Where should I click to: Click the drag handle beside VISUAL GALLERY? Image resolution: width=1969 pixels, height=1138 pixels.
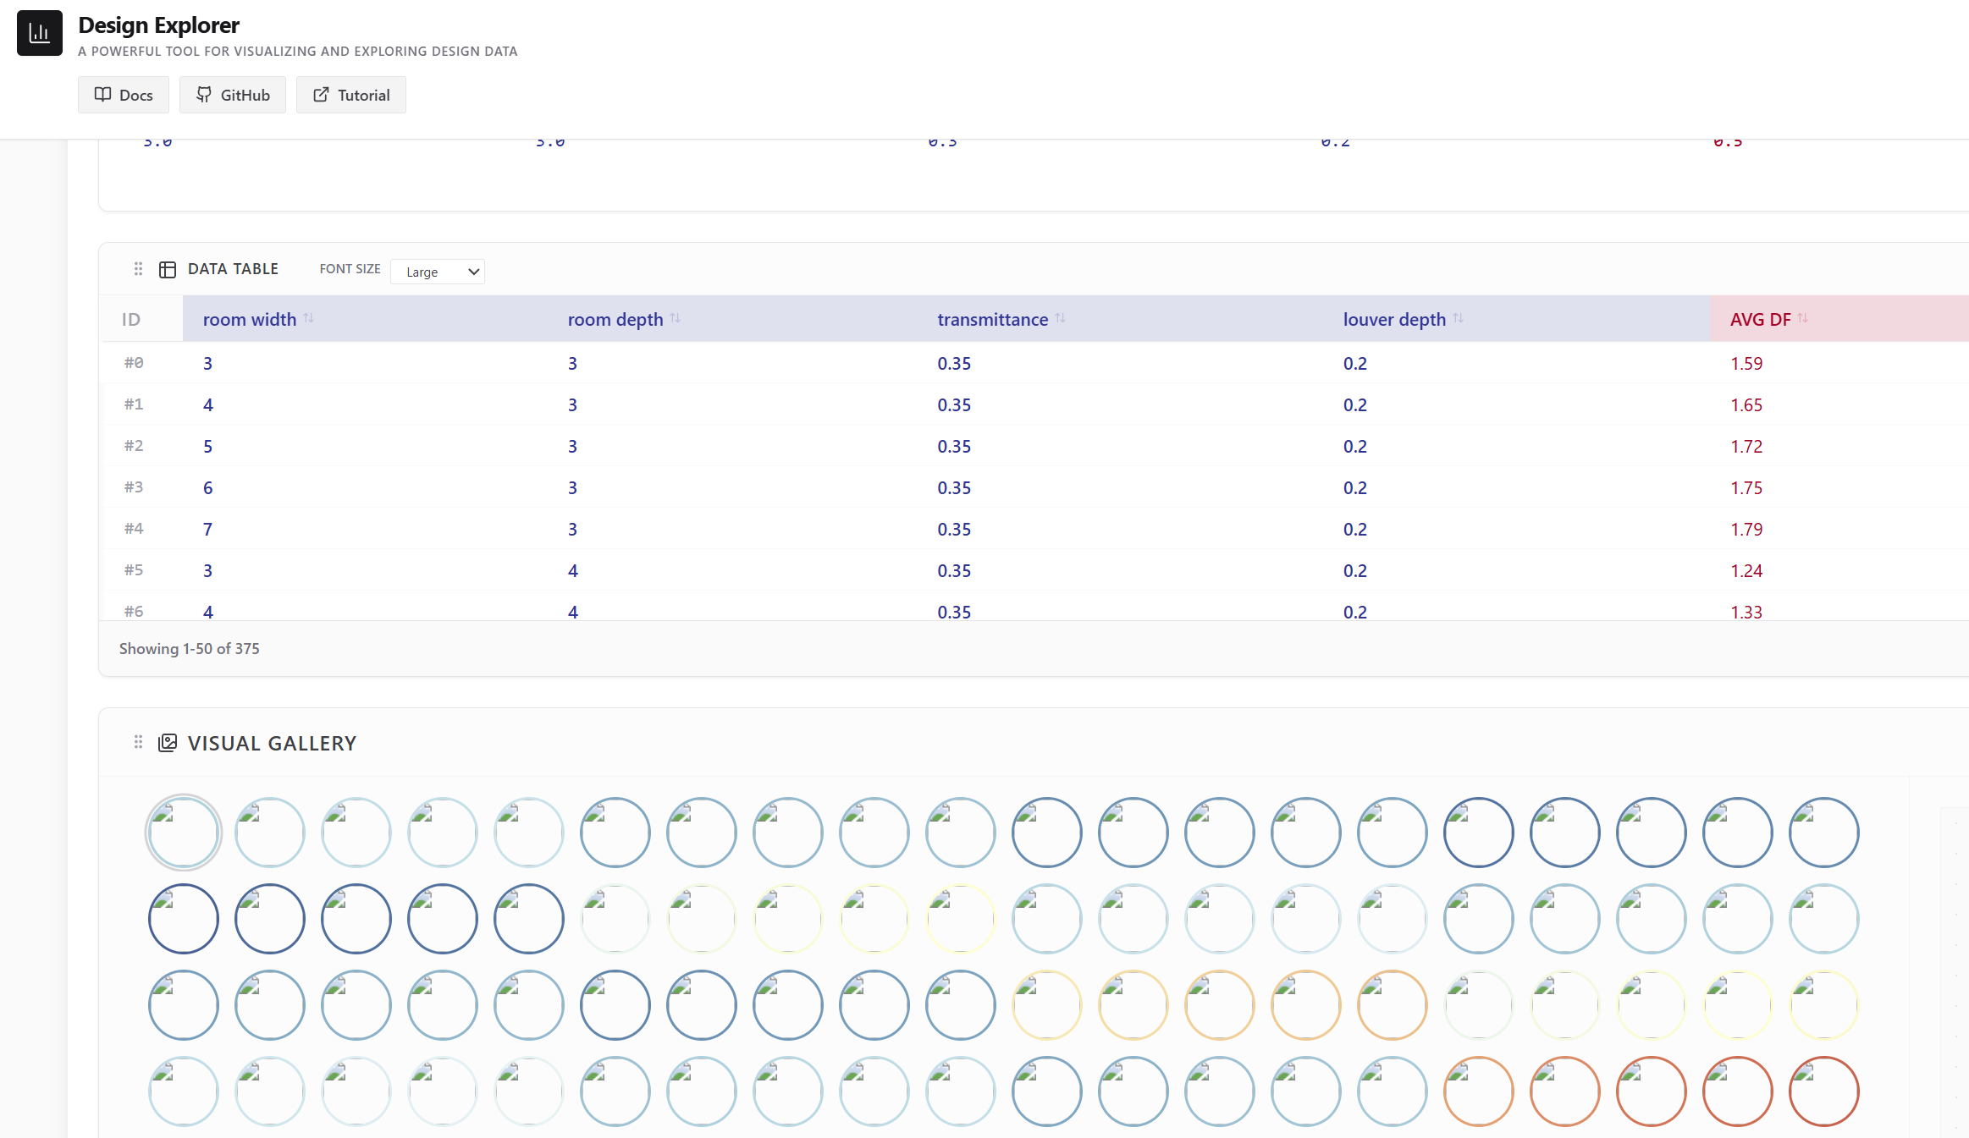tap(138, 742)
